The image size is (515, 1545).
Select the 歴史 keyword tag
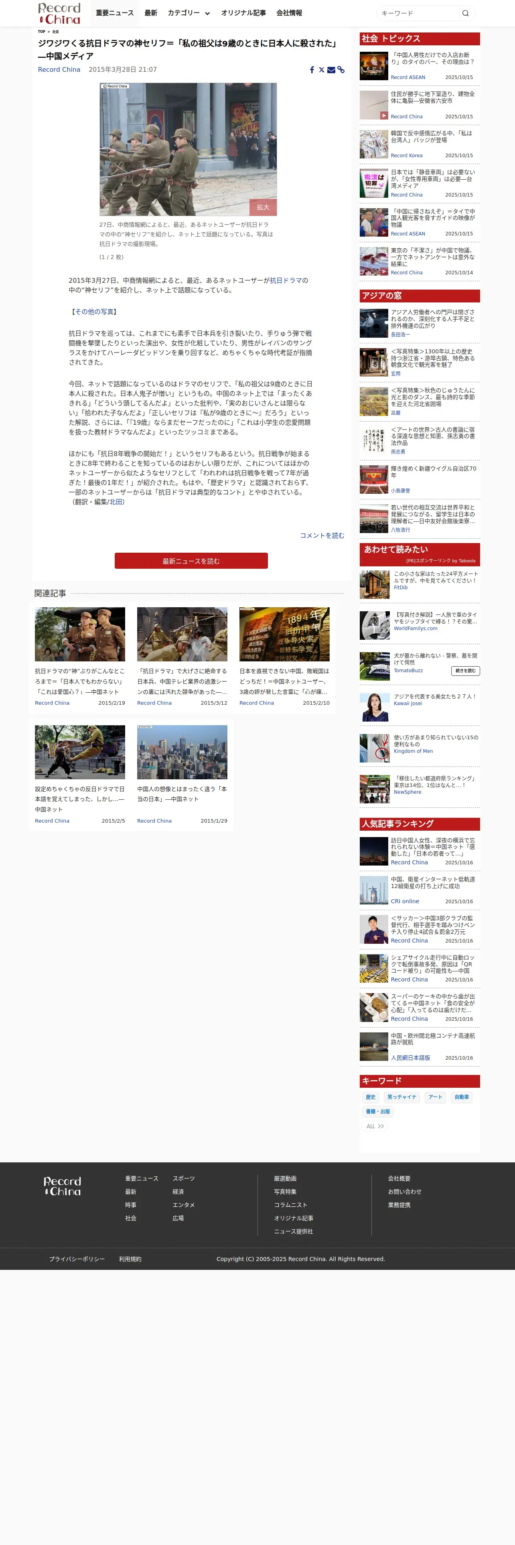[x=371, y=1097]
